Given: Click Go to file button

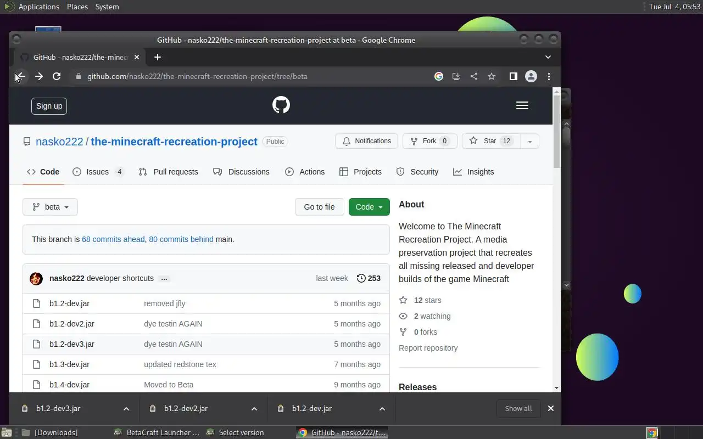Looking at the screenshot, I should [x=319, y=207].
